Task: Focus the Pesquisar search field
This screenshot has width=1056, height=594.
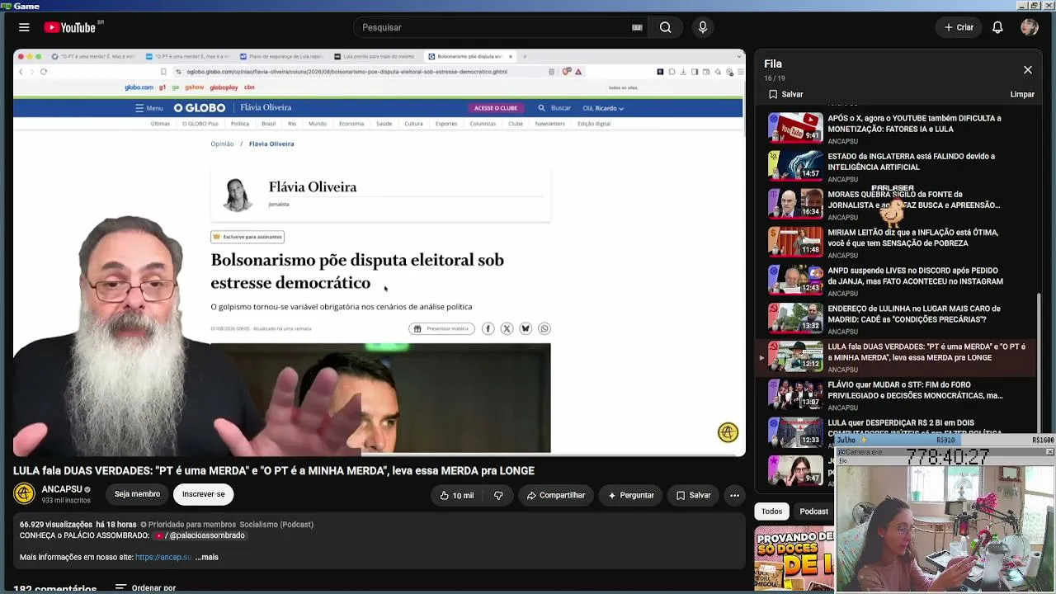Action: (x=495, y=27)
